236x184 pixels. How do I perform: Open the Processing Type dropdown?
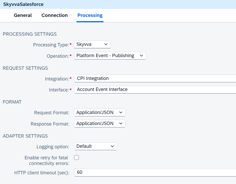(92, 45)
